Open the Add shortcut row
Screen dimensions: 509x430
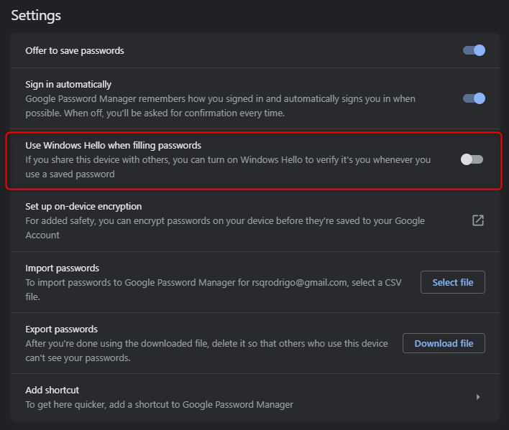pos(255,397)
